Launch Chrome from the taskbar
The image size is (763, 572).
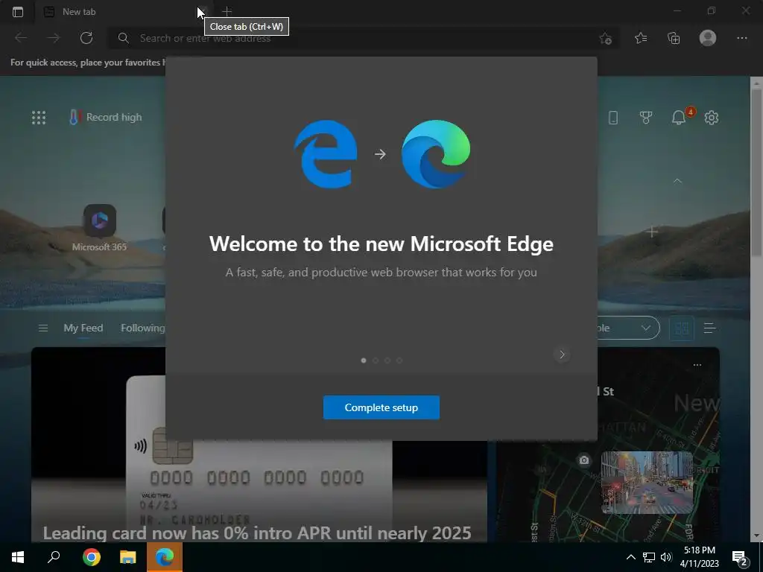tap(91, 557)
